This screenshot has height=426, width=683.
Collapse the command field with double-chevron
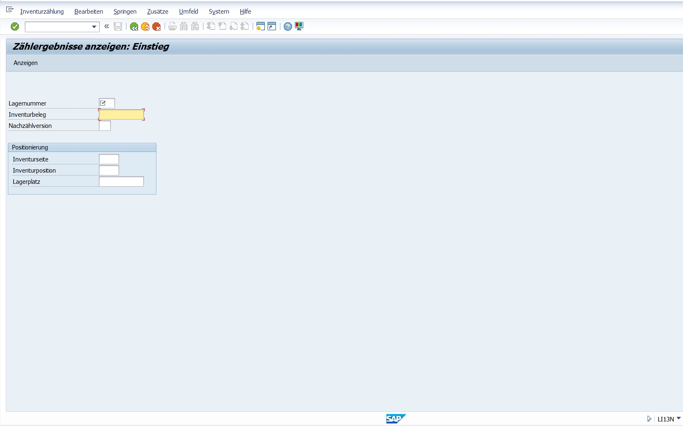click(107, 26)
